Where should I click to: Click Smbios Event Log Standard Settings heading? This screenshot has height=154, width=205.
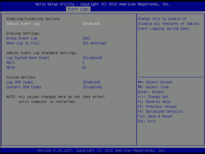pos(41,53)
